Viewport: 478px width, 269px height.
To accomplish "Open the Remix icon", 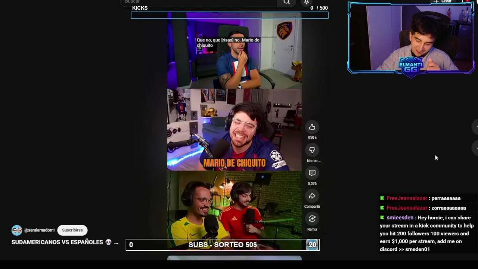I will [x=312, y=219].
